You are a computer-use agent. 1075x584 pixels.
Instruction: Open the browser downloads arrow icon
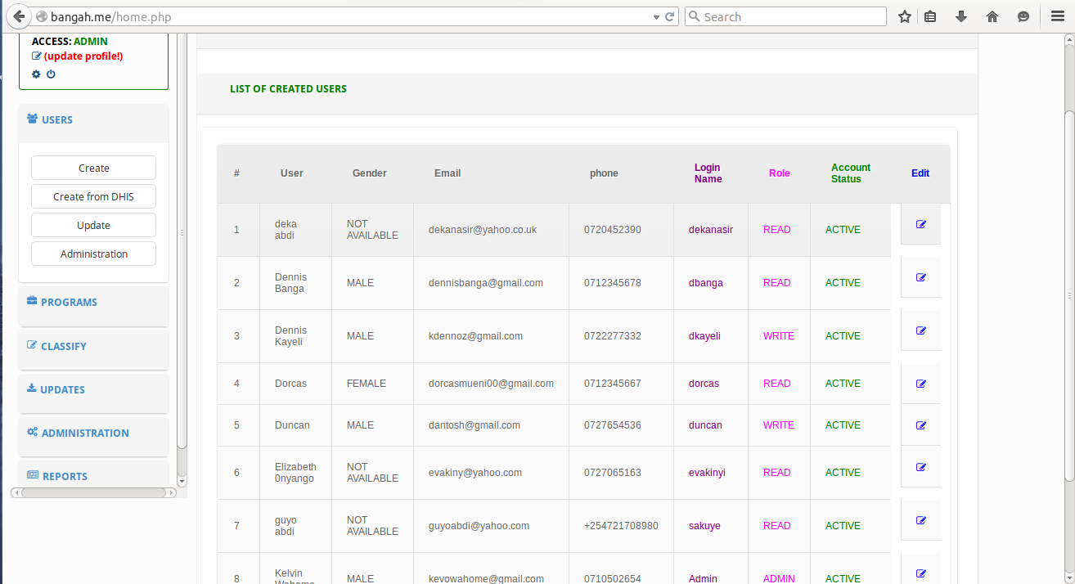(961, 16)
